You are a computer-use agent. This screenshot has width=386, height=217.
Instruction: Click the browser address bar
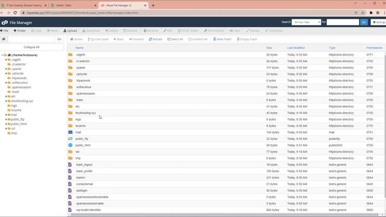(187, 13)
